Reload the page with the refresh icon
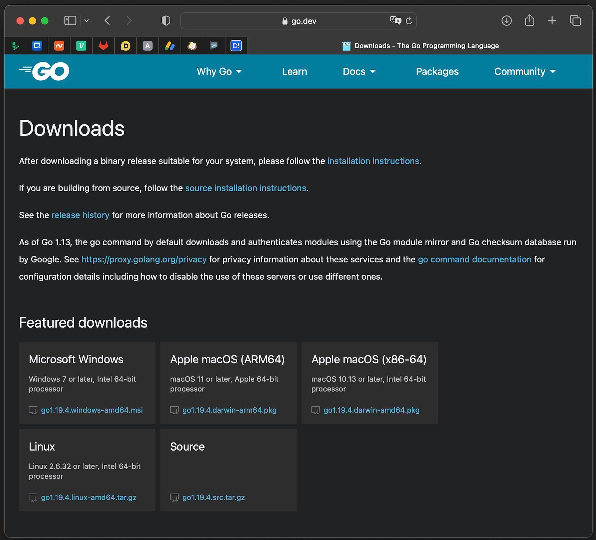Screen dimensions: 596x540 click(x=409, y=21)
